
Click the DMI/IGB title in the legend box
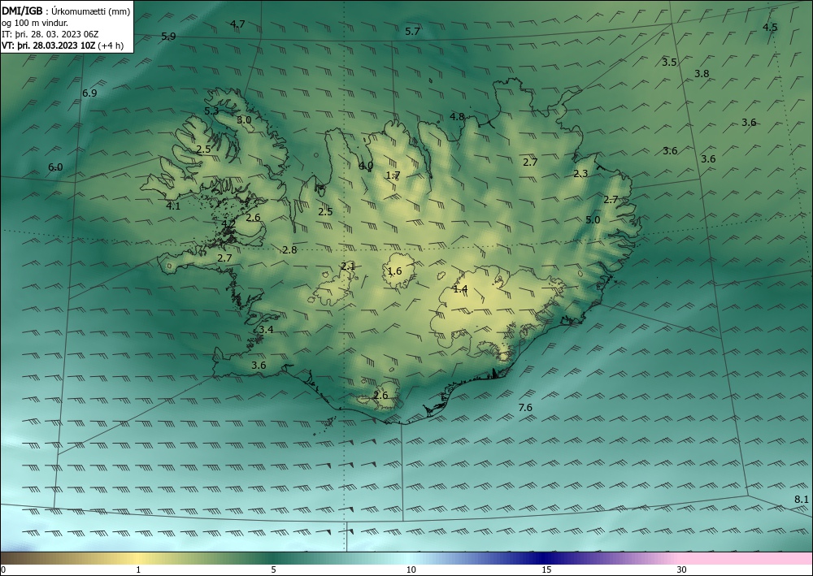point(22,11)
